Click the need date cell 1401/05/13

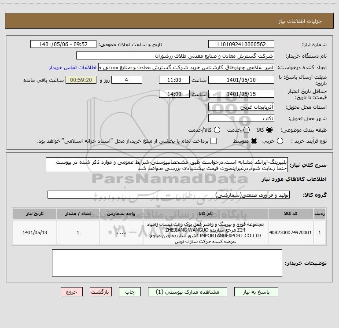tap(35, 232)
